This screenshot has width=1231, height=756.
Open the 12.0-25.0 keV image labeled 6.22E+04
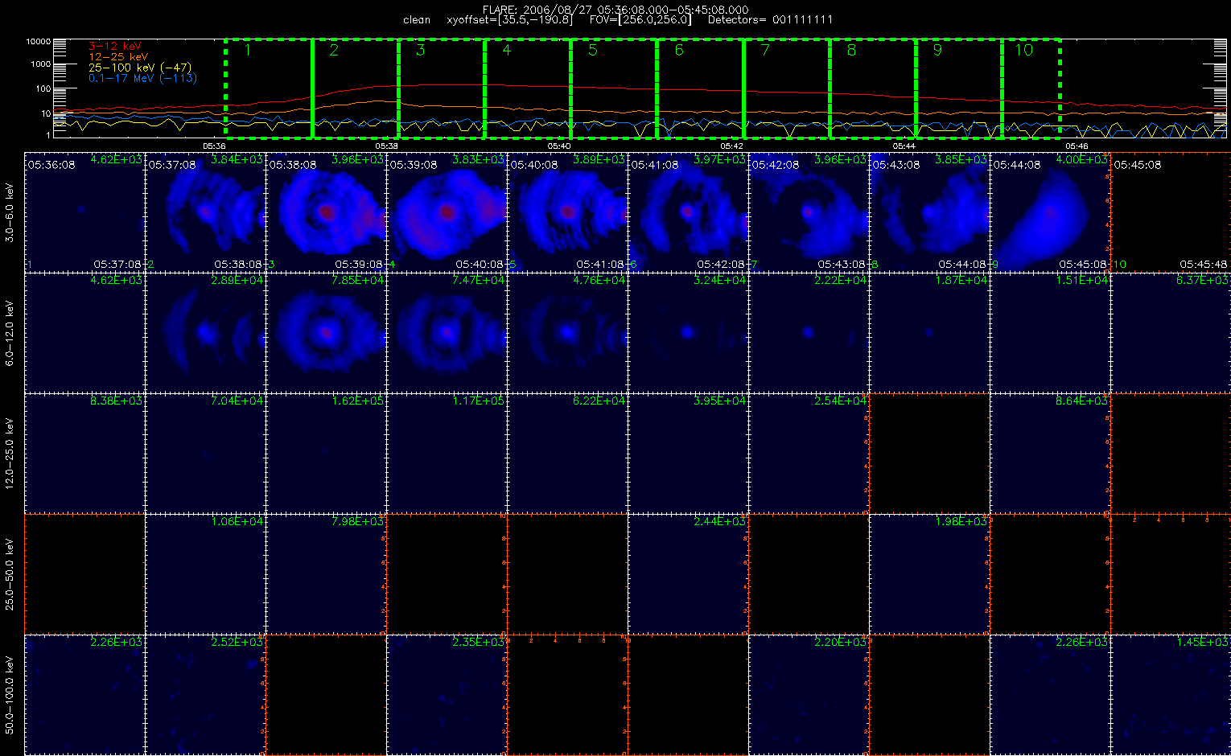(x=567, y=453)
